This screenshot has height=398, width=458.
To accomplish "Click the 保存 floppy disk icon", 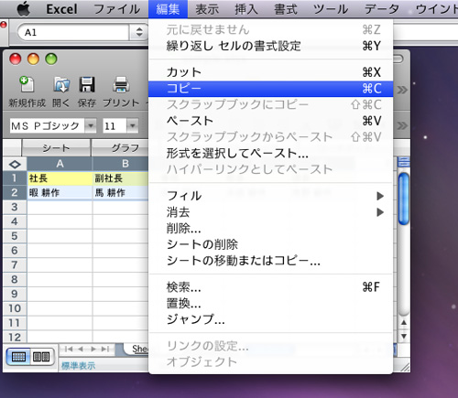I will 87,84.
